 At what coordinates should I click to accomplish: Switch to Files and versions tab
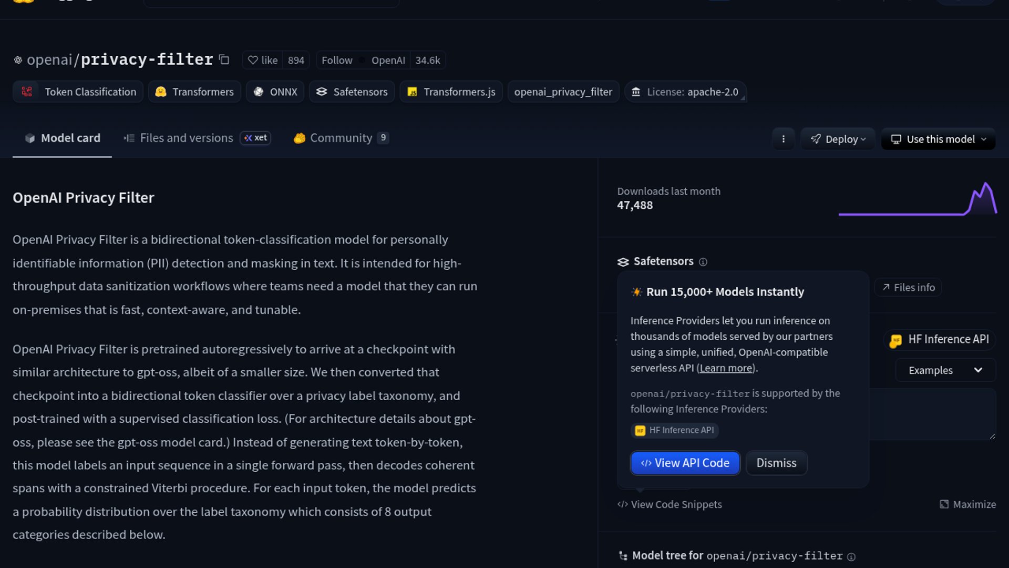point(186,138)
